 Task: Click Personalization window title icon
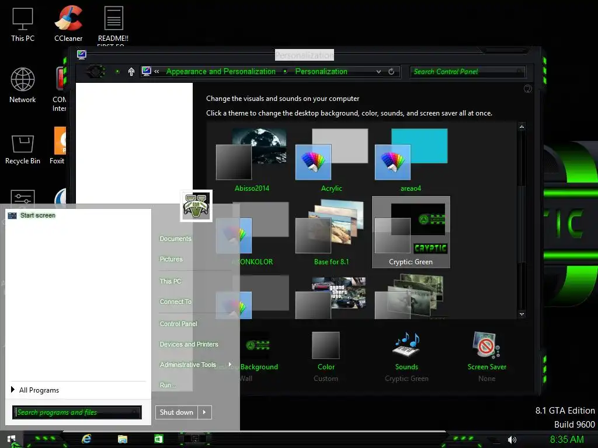point(81,54)
